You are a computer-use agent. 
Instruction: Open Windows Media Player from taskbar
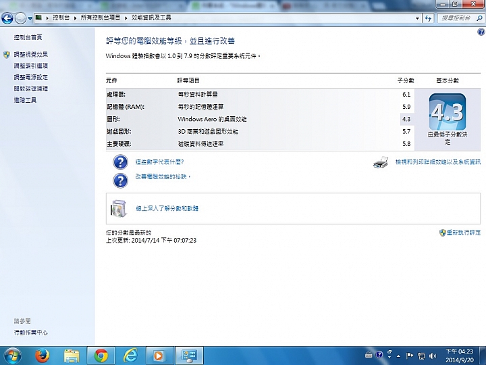click(x=159, y=356)
